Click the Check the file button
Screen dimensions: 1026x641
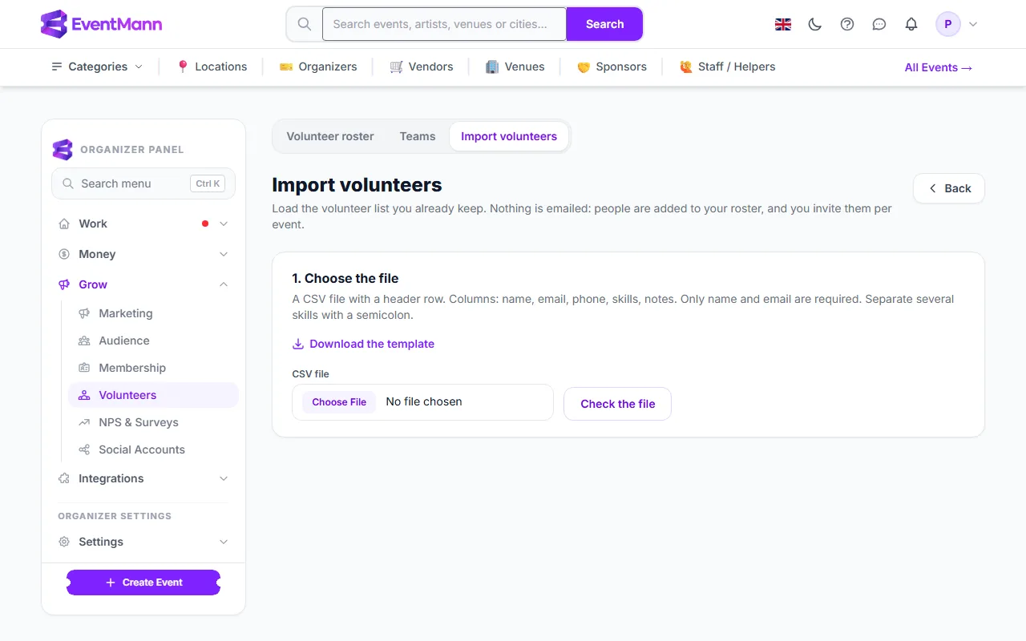pos(617,404)
